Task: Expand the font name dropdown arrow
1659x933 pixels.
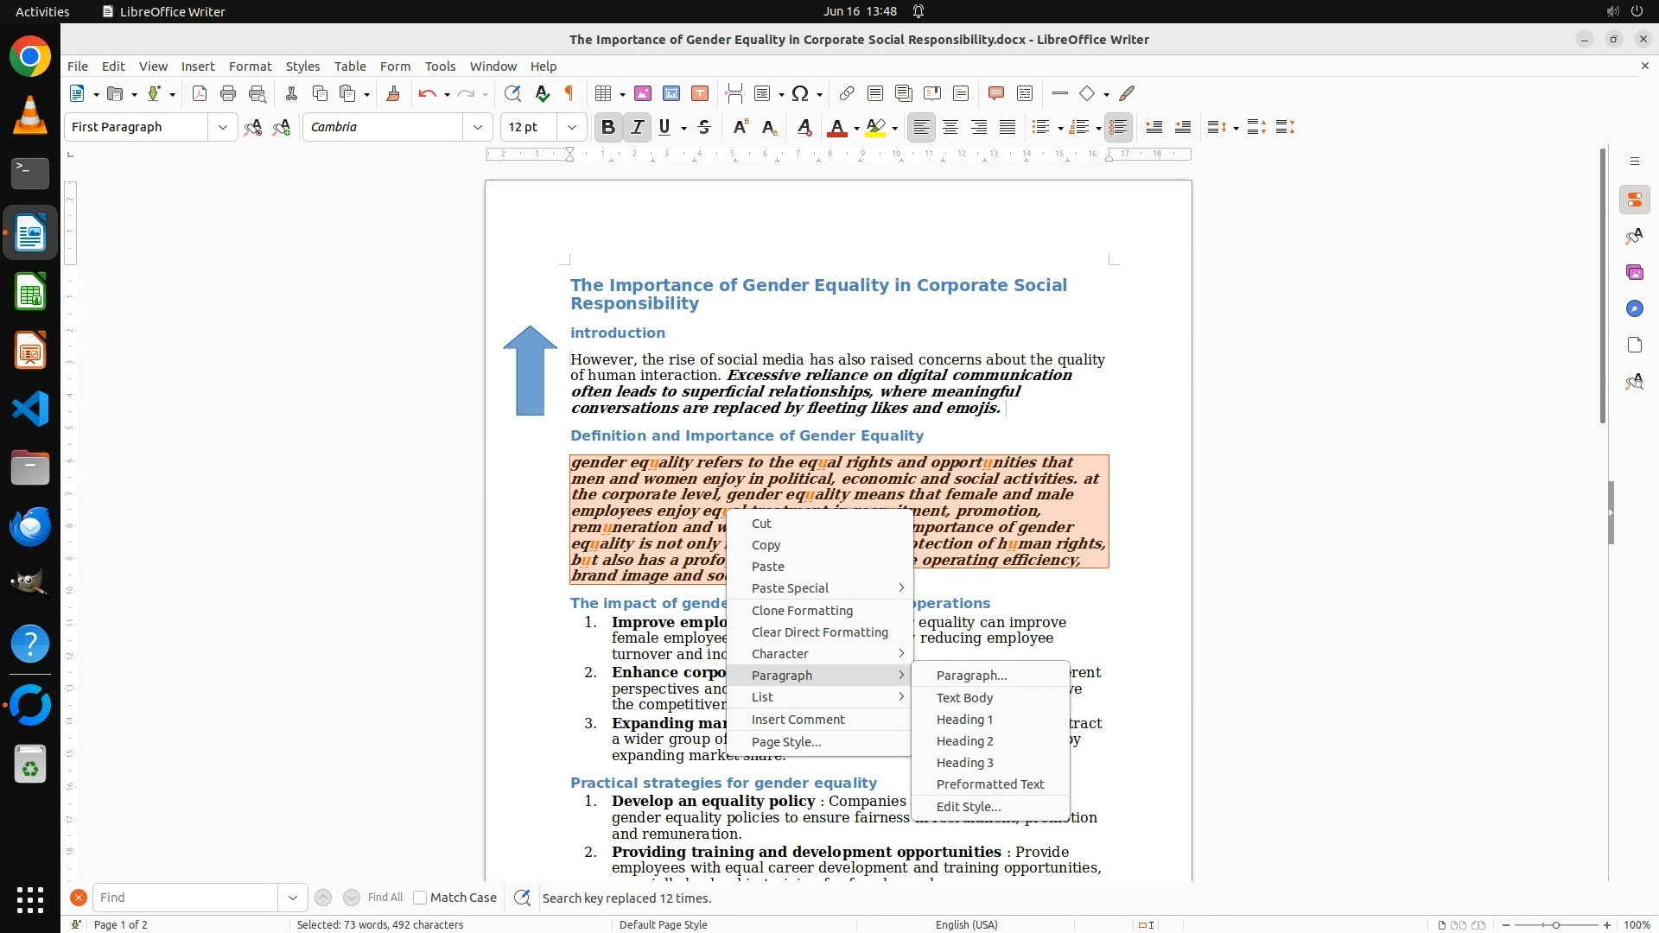Action: point(477,128)
